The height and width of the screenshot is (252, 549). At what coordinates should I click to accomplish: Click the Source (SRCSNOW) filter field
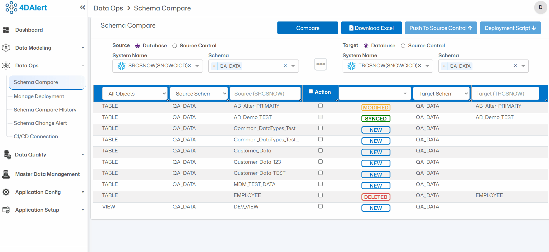(265, 93)
